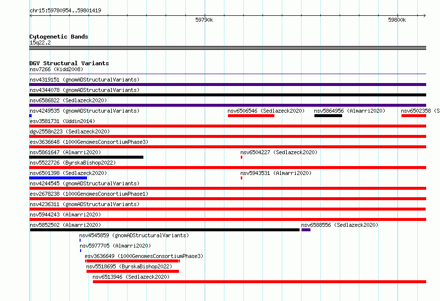Click the 59800k ruler mark
This screenshot has width=440, height=301.
coord(397,20)
